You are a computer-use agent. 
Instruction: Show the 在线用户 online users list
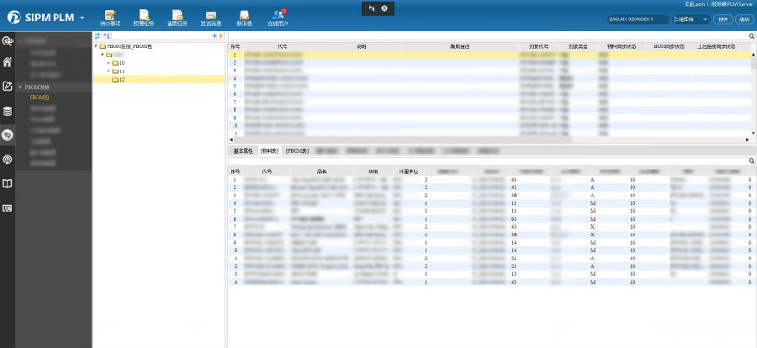[x=278, y=18]
